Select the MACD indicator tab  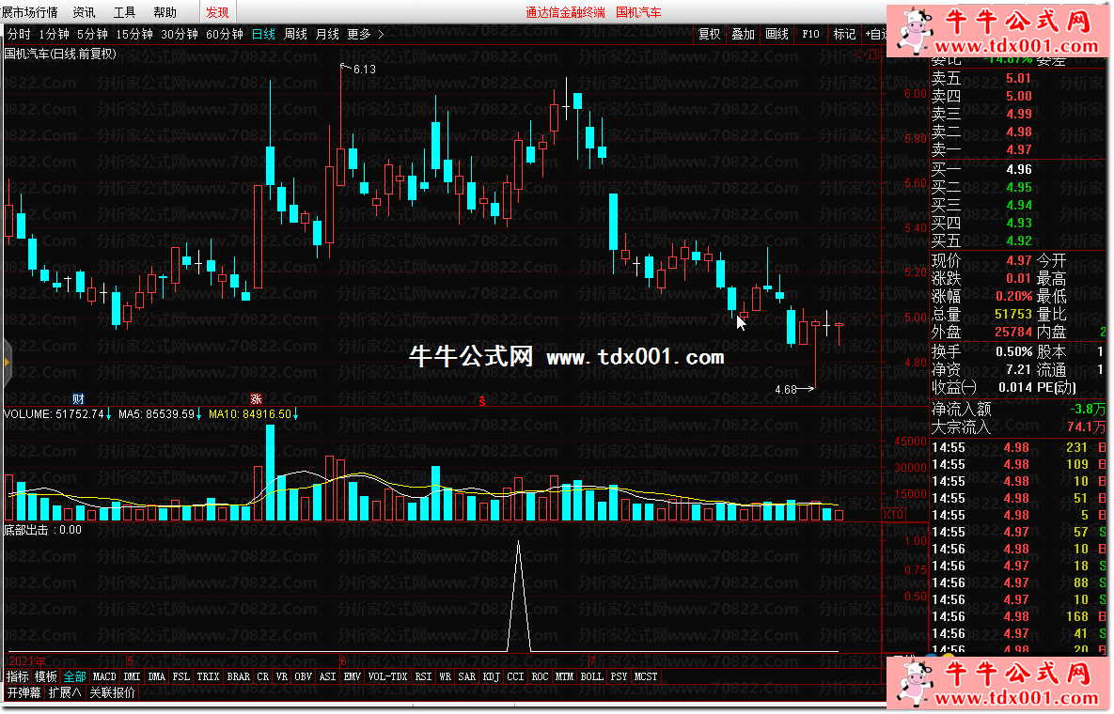coord(104,676)
